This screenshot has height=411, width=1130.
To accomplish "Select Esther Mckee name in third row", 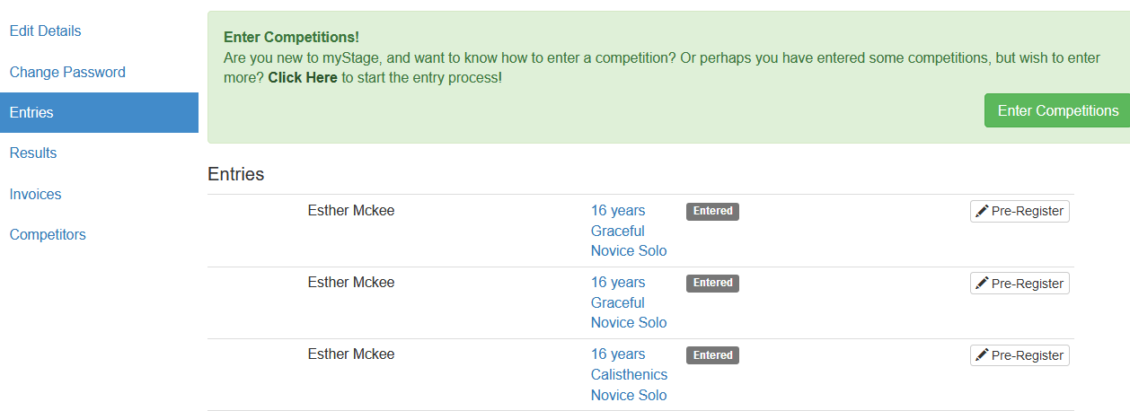I will click(x=351, y=354).
